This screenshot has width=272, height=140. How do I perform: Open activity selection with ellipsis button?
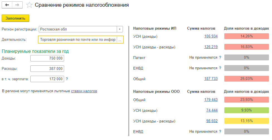[120, 40]
